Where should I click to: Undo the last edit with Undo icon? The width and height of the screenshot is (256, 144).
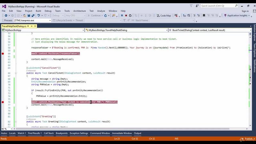[38, 15]
